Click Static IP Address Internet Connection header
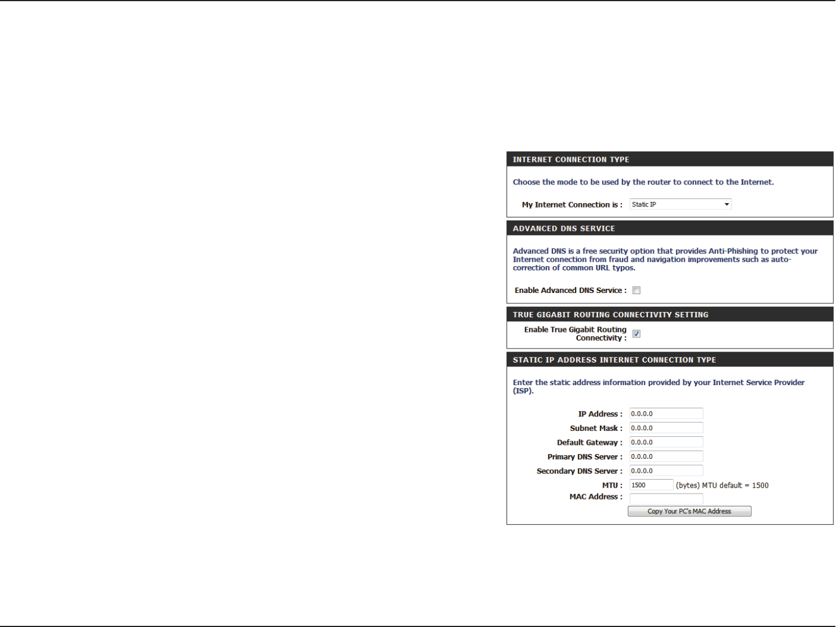This screenshot has width=836, height=627. pyautogui.click(x=670, y=360)
